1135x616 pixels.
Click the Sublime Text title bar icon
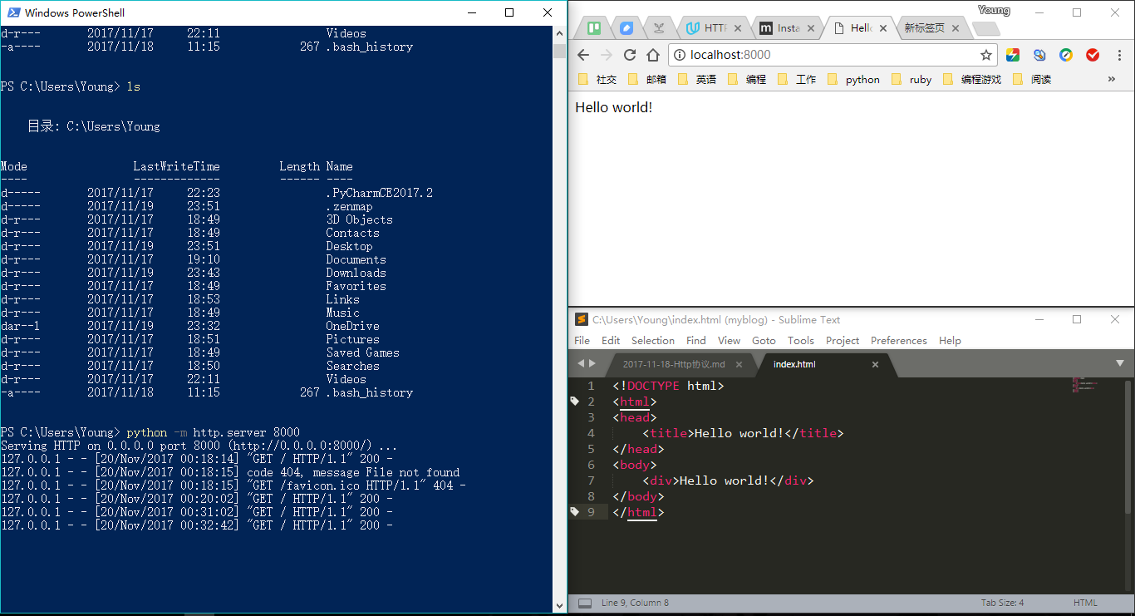[582, 320]
